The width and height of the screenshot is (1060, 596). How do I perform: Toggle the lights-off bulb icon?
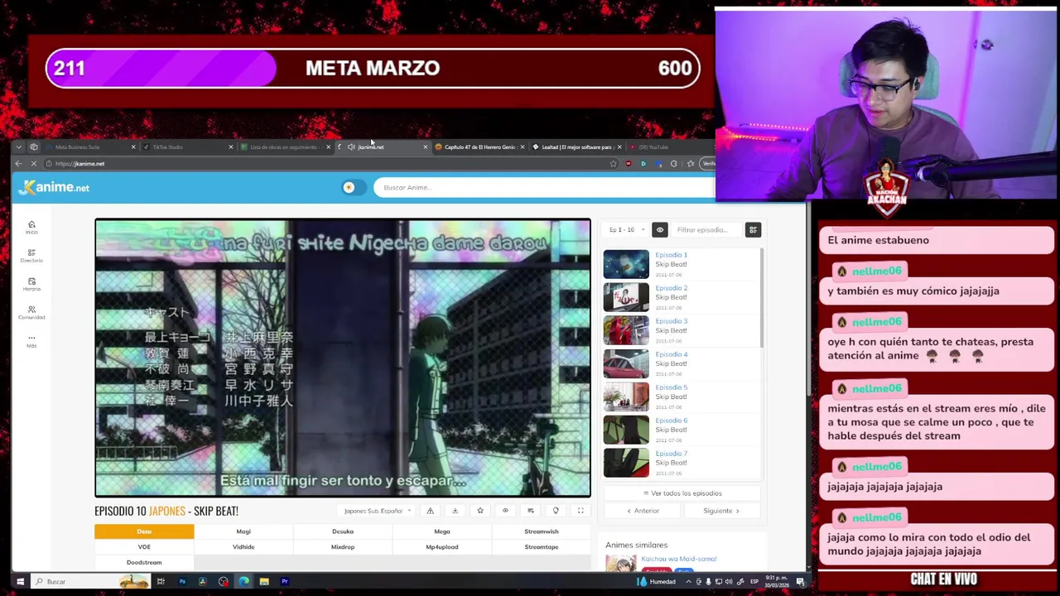click(556, 511)
